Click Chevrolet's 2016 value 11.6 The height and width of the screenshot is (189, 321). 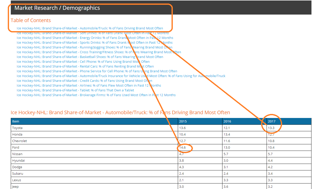pyautogui.click(x=227, y=141)
